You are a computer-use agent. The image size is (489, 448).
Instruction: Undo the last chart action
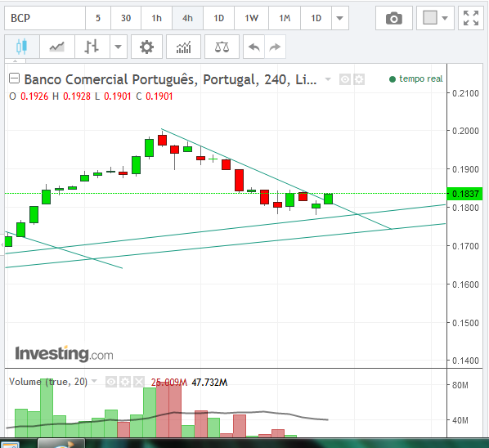coord(253,47)
